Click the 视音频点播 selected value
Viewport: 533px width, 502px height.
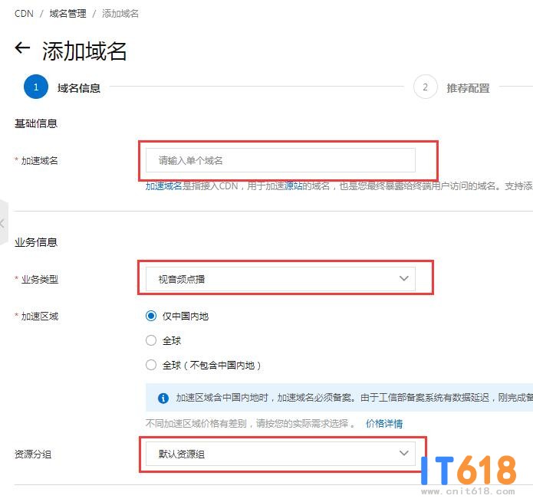coord(182,279)
